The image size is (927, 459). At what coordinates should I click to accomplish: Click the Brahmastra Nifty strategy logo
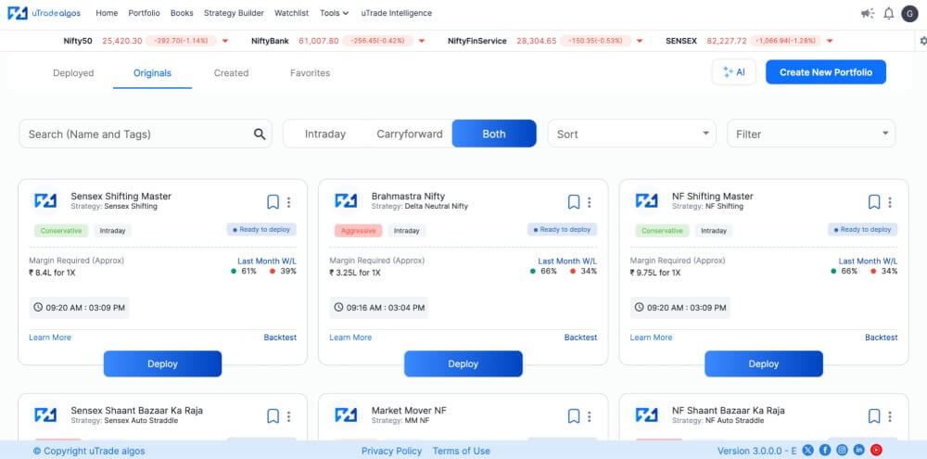click(x=346, y=200)
